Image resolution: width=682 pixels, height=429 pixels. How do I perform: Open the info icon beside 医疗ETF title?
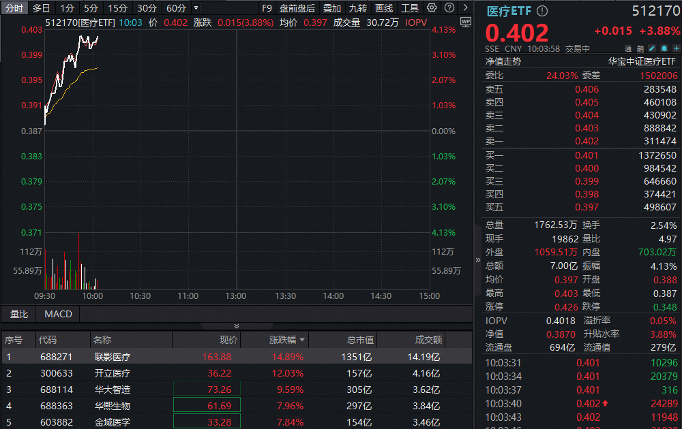coord(541,11)
